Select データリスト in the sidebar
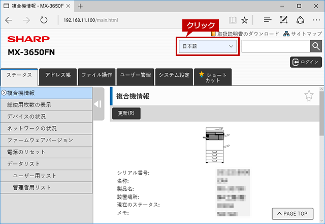Screen dimensions: 325x224 point(46,164)
